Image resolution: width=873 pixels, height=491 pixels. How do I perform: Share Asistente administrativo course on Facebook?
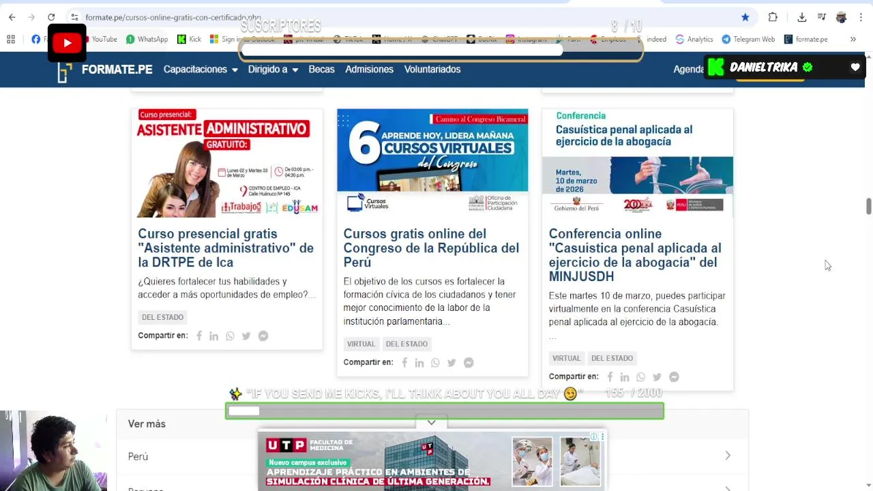point(199,336)
